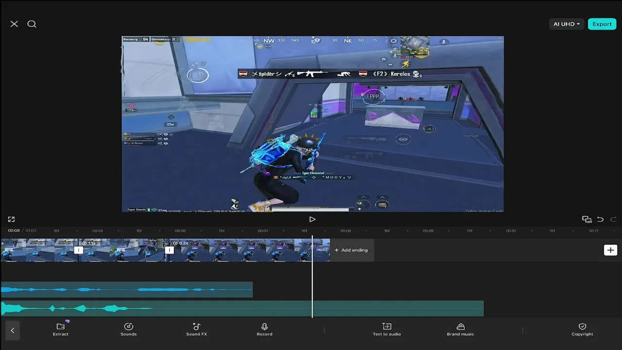Select the clip labeled 1.1x speed
The width and height of the screenshot is (622, 350).
pos(123,250)
